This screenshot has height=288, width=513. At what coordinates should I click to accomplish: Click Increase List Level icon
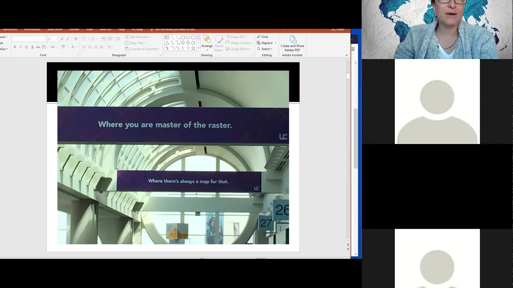110,39
